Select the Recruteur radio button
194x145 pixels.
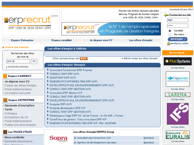pyautogui.click(x=170, y=35)
